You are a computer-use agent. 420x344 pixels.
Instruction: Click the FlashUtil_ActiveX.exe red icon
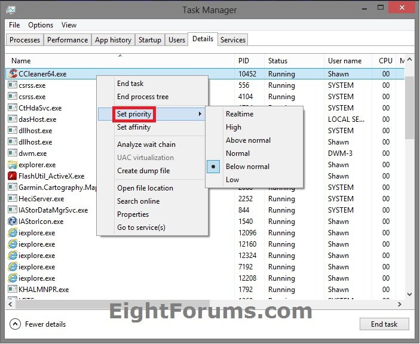(x=13, y=176)
